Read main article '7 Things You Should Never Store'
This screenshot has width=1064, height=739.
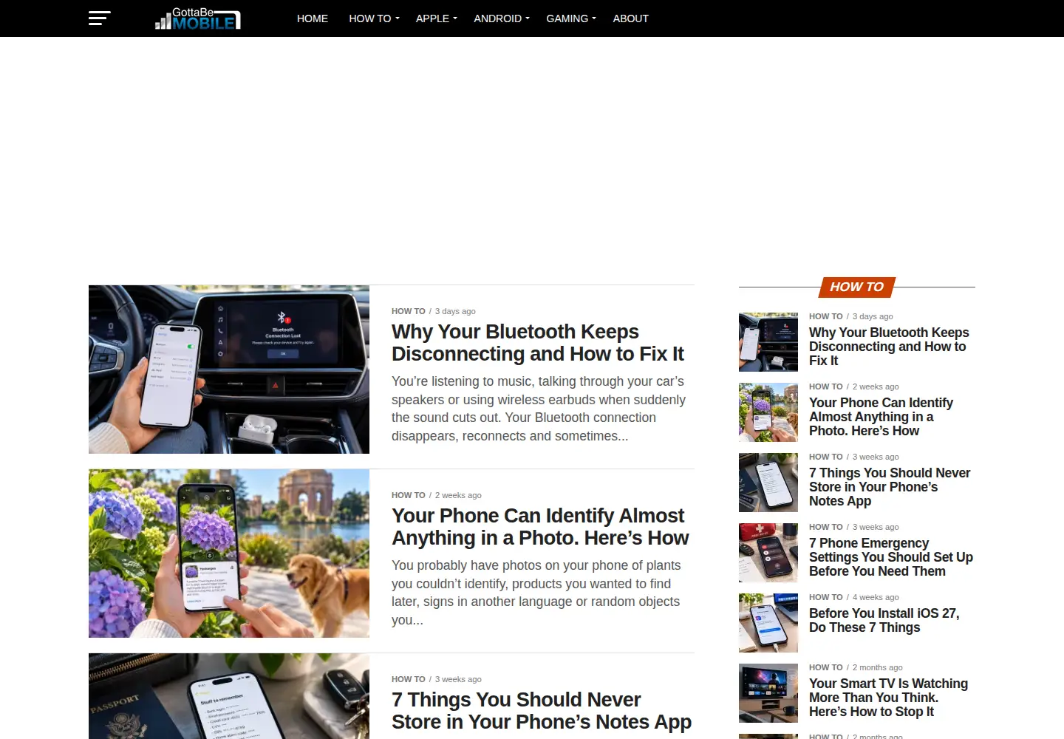tap(542, 711)
